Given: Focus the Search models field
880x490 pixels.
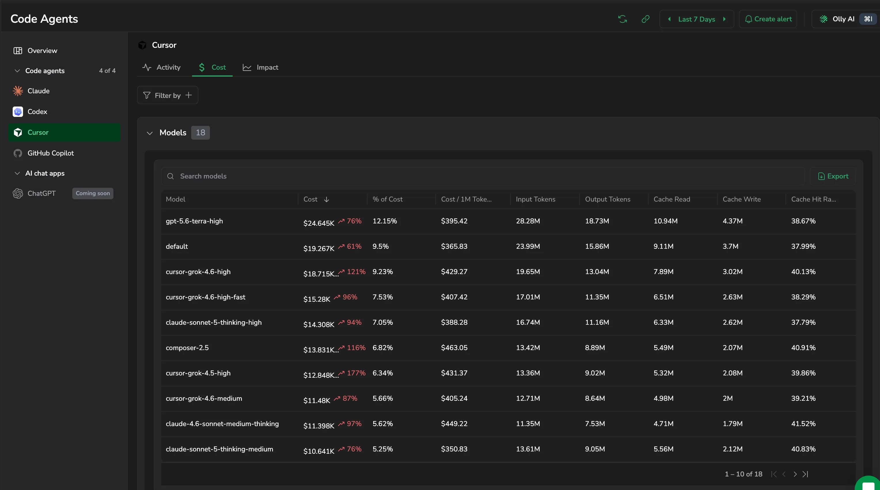Looking at the screenshot, I should point(483,176).
